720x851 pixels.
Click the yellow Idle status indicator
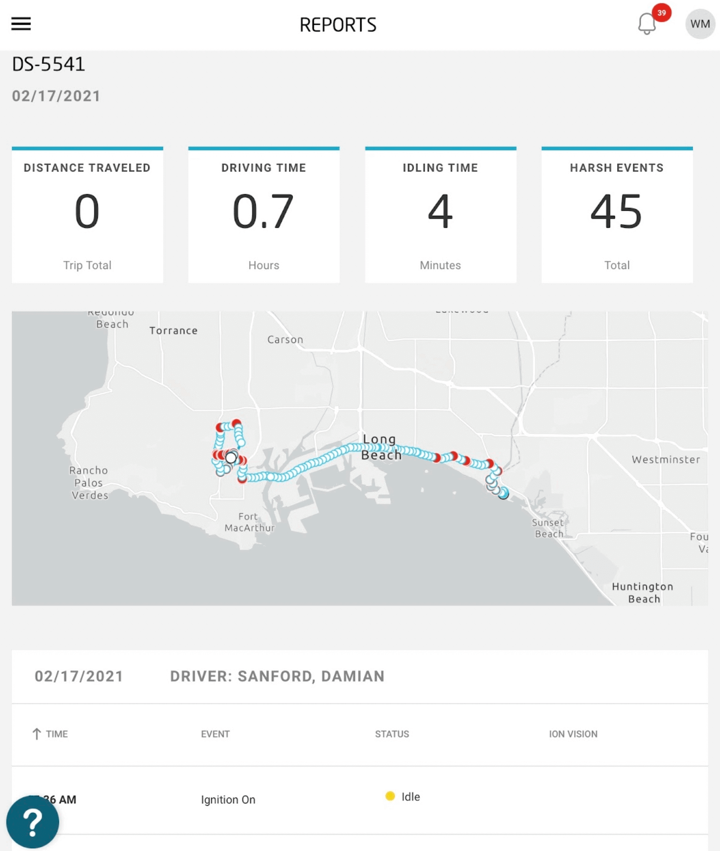click(390, 796)
